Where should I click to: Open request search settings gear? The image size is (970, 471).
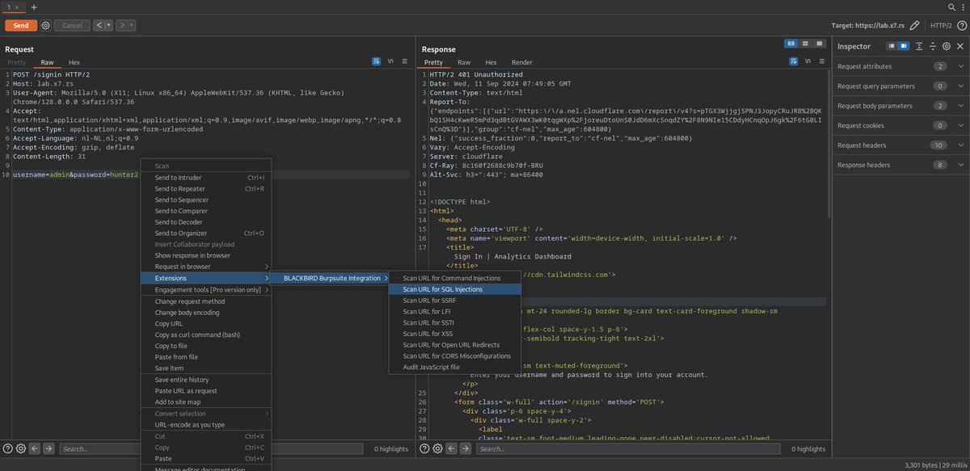point(21,448)
